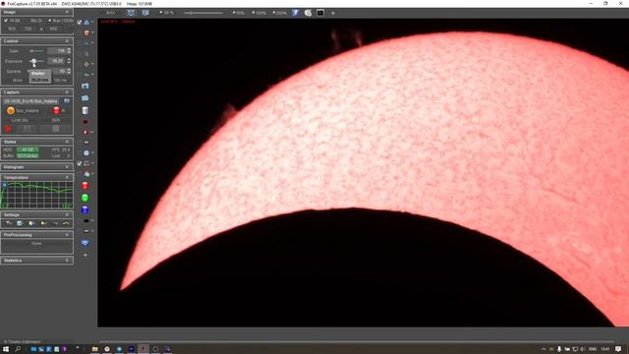Select the 100% zoom radio button

click(254, 13)
